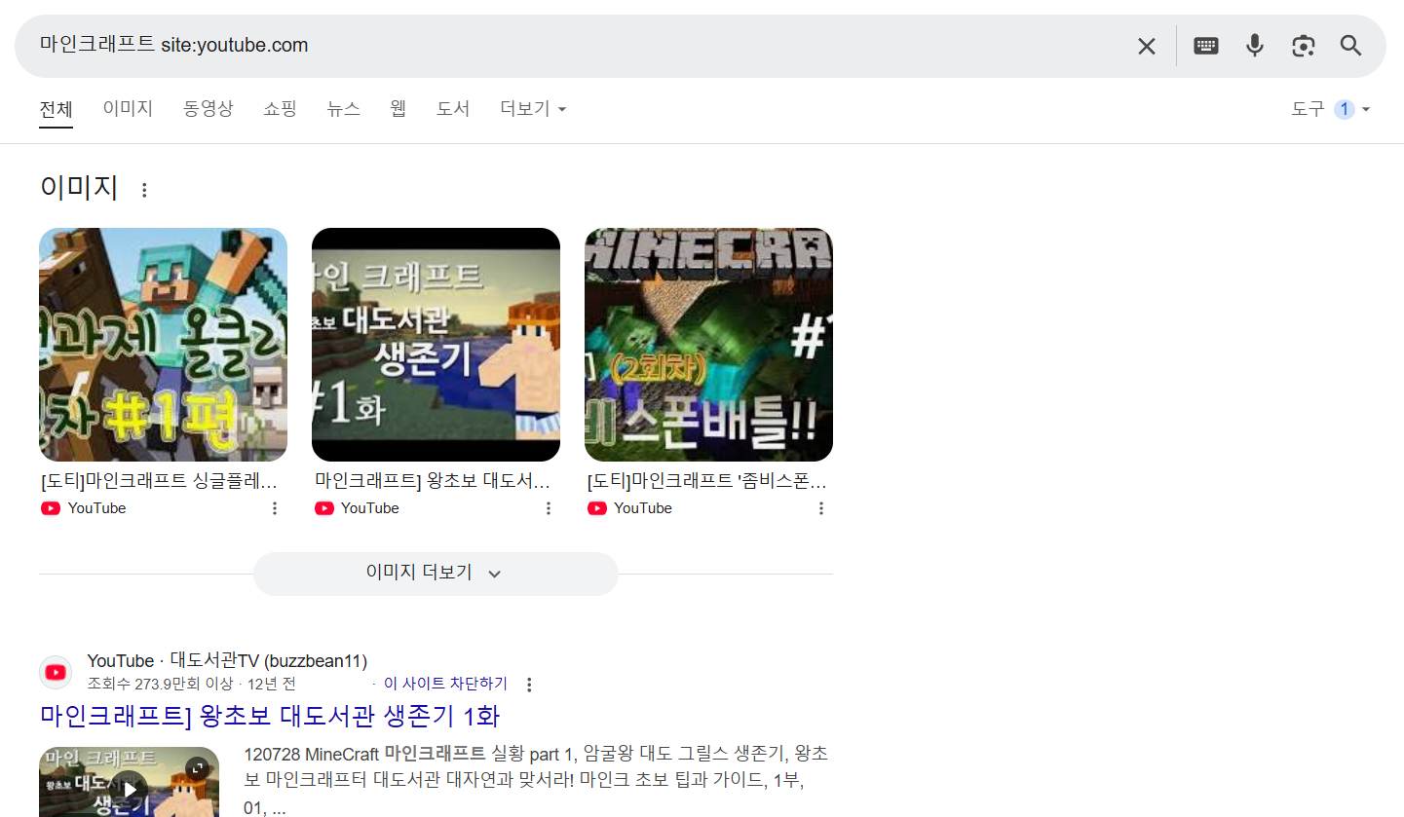Play the video preview in the result thumbnail
This screenshot has height=817, width=1404.
point(130,789)
